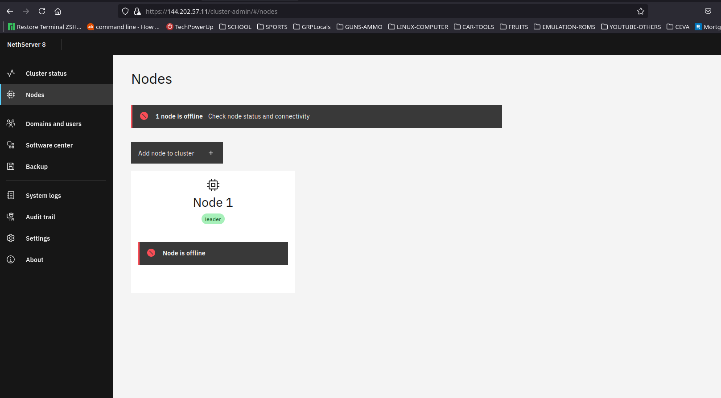Screen dimensions: 721x398
Task: Expand the FRUITS bookmarks folder
Action: click(x=514, y=27)
